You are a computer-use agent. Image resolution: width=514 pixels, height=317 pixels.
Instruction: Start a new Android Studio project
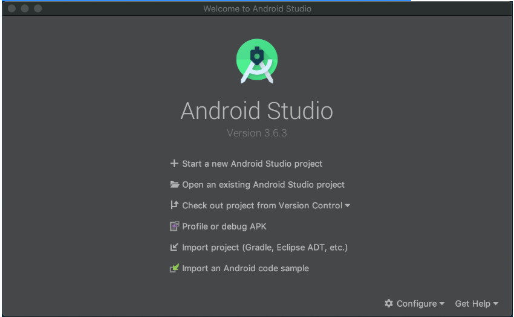[x=252, y=164]
